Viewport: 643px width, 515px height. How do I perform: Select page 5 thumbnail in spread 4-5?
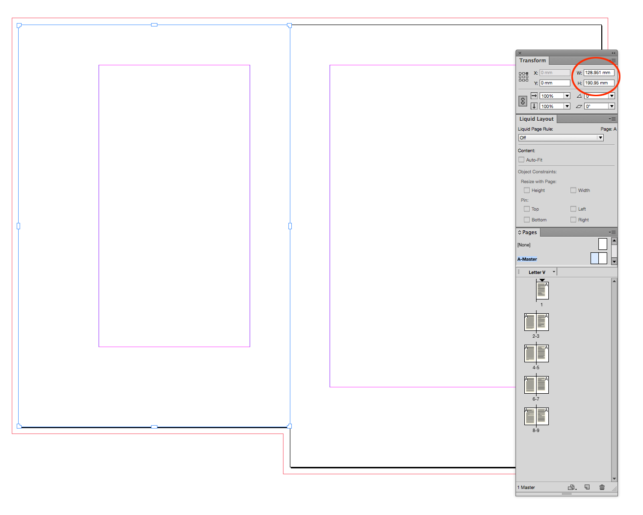(542, 353)
